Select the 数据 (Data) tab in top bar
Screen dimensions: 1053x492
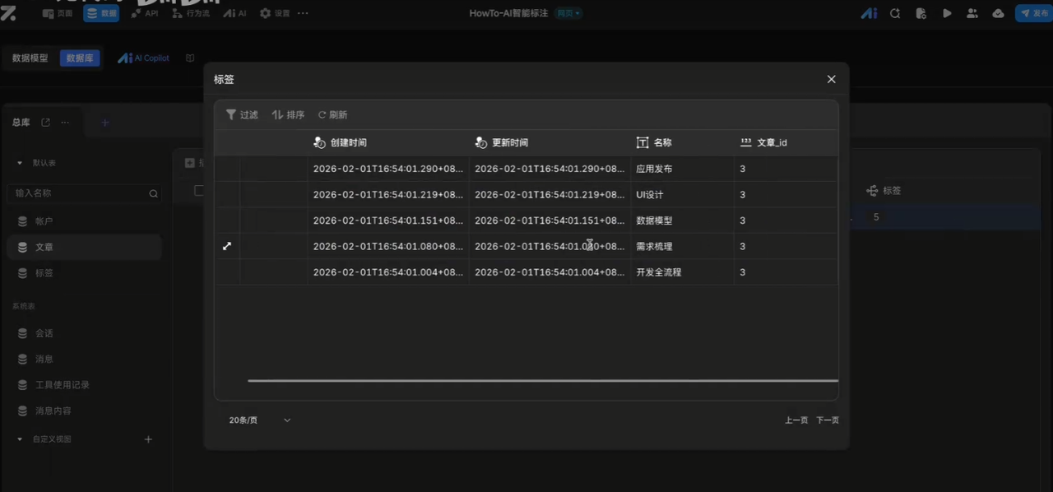tap(101, 13)
